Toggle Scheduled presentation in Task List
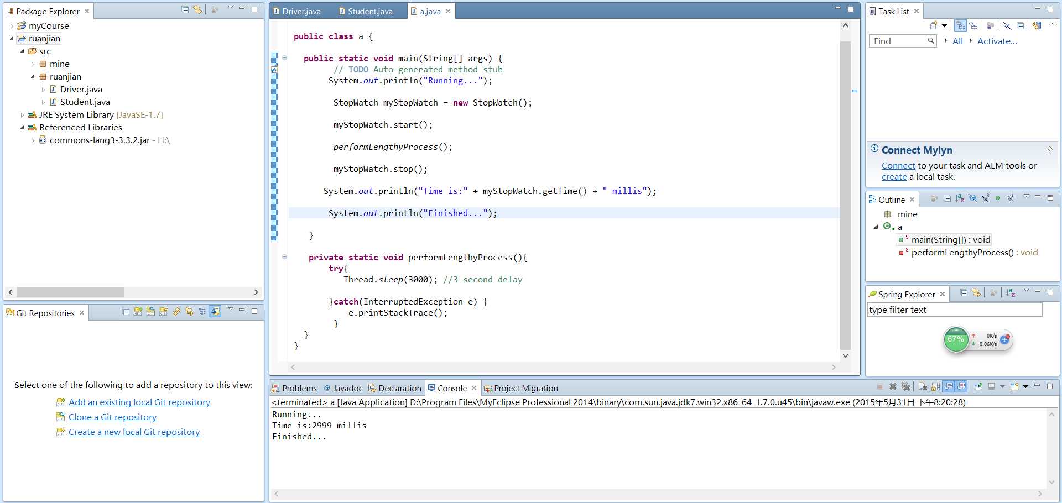Viewport: 1062px width, 503px height. point(973,25)
